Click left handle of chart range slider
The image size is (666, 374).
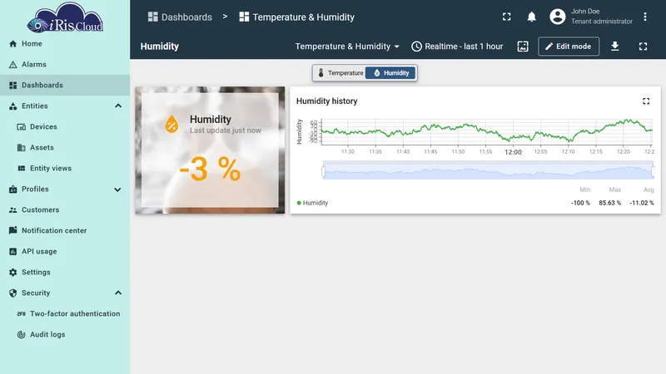(x=323, y=171)
